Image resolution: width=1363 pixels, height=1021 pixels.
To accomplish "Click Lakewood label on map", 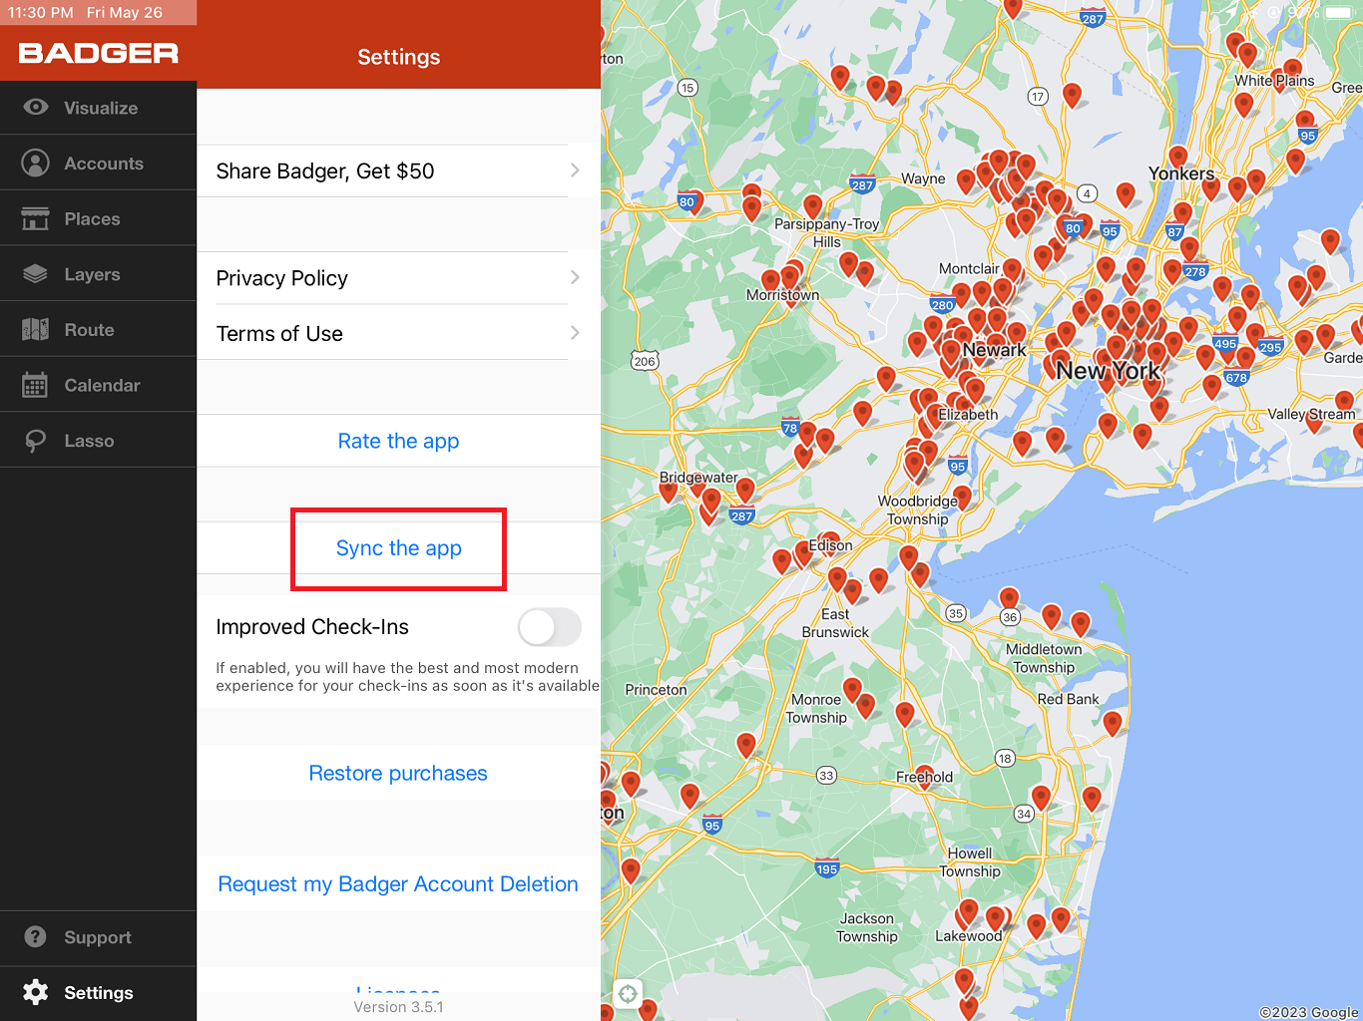I will tap(968, 936).
